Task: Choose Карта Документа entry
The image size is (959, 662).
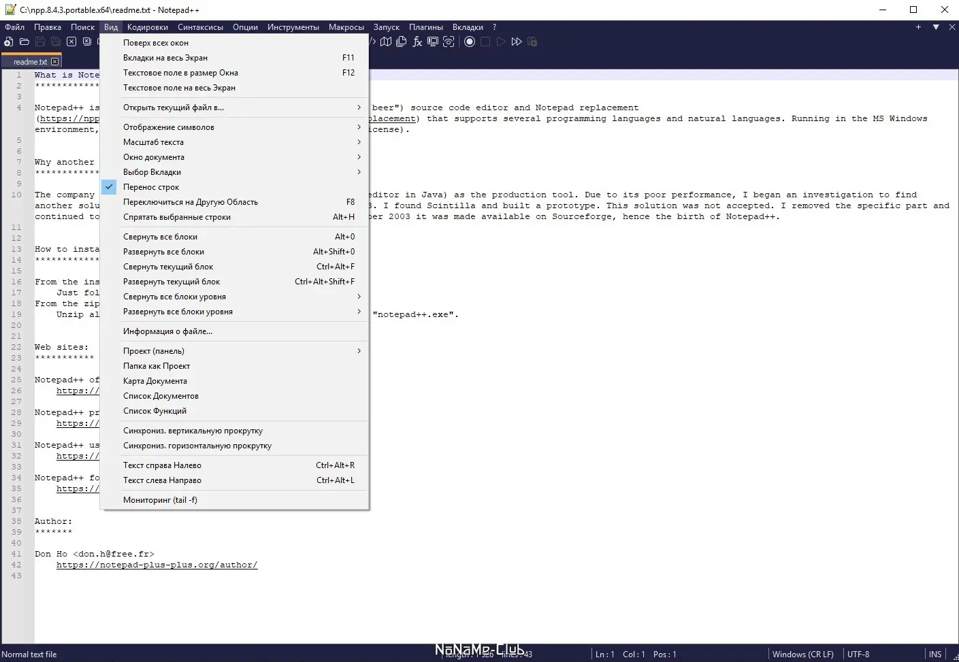Action: 234,381
